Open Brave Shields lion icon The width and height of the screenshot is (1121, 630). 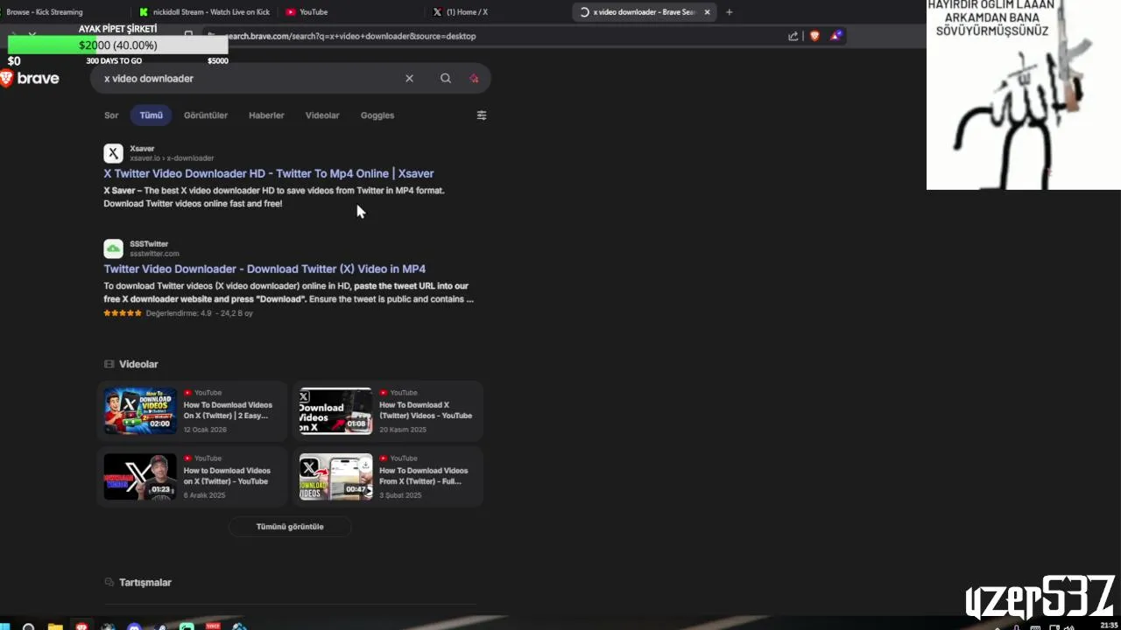pyautogui.click(x=814, y=36)
